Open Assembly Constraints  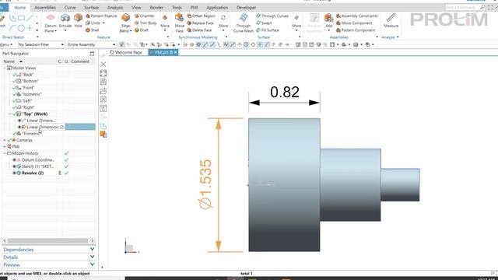click(x=357, y=16)
